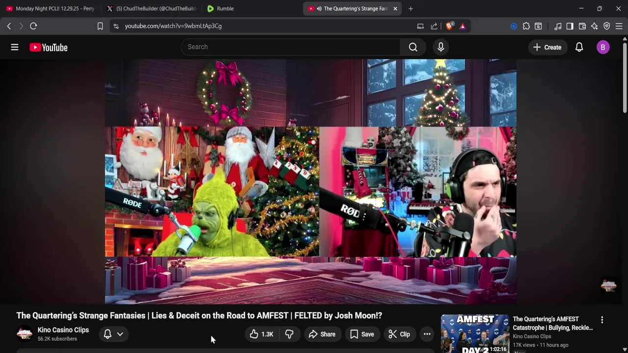Open a new browser tab

click(x=411, y=8)
